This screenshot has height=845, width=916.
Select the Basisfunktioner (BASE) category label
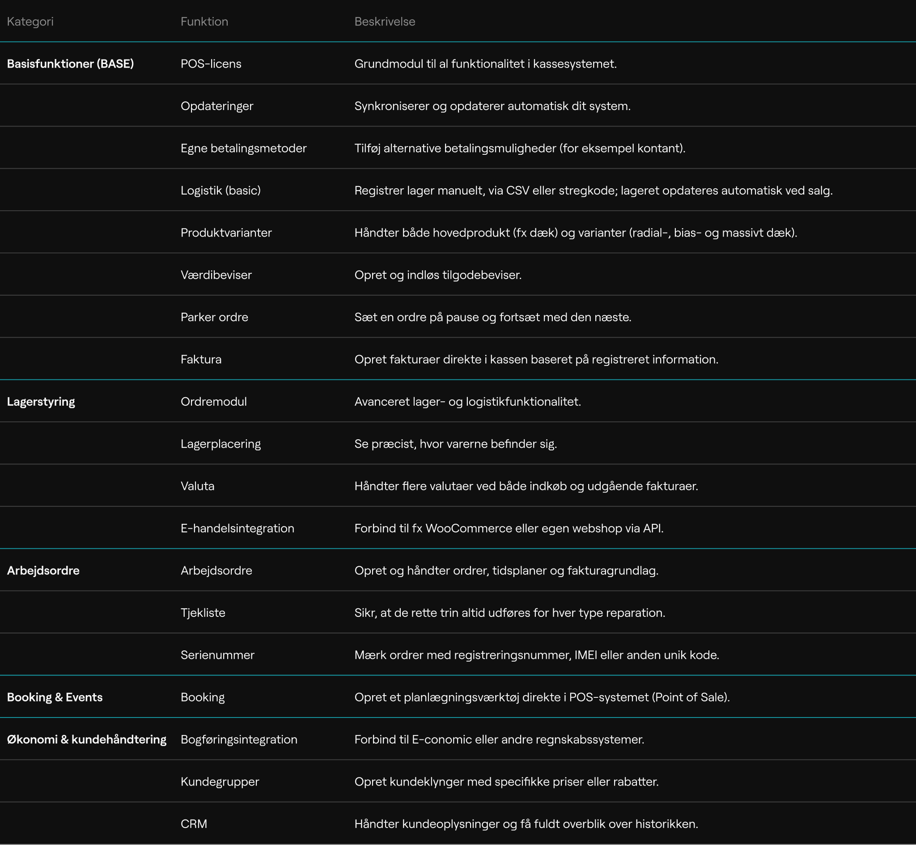pyautogui.click(x=70, y=64)
